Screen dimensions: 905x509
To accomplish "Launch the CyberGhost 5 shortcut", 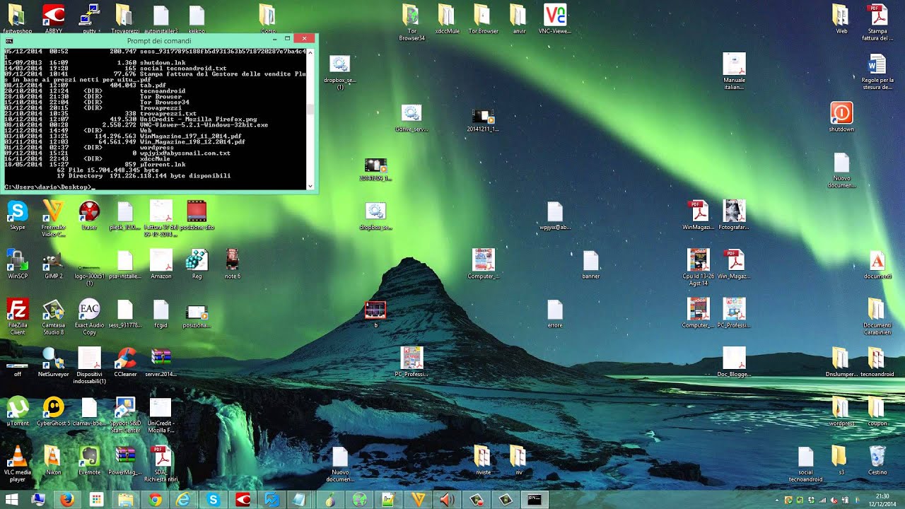I will tap(54, 411).
